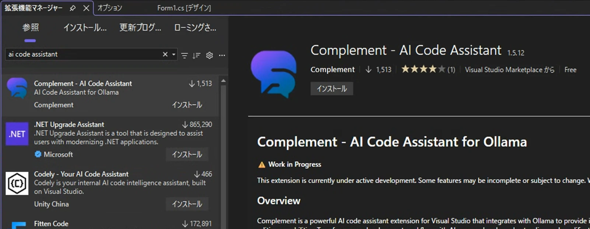Viewport: 590px width, 229px height.
Task: Select the .NET Upgrade Assistant icon
Action: click(x=17, y=134)
